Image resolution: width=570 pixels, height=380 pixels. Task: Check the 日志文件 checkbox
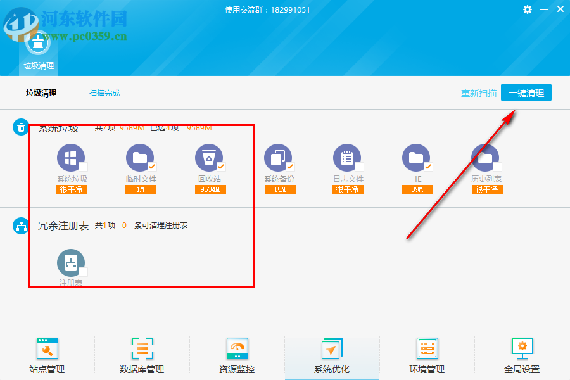coord(360,167)
